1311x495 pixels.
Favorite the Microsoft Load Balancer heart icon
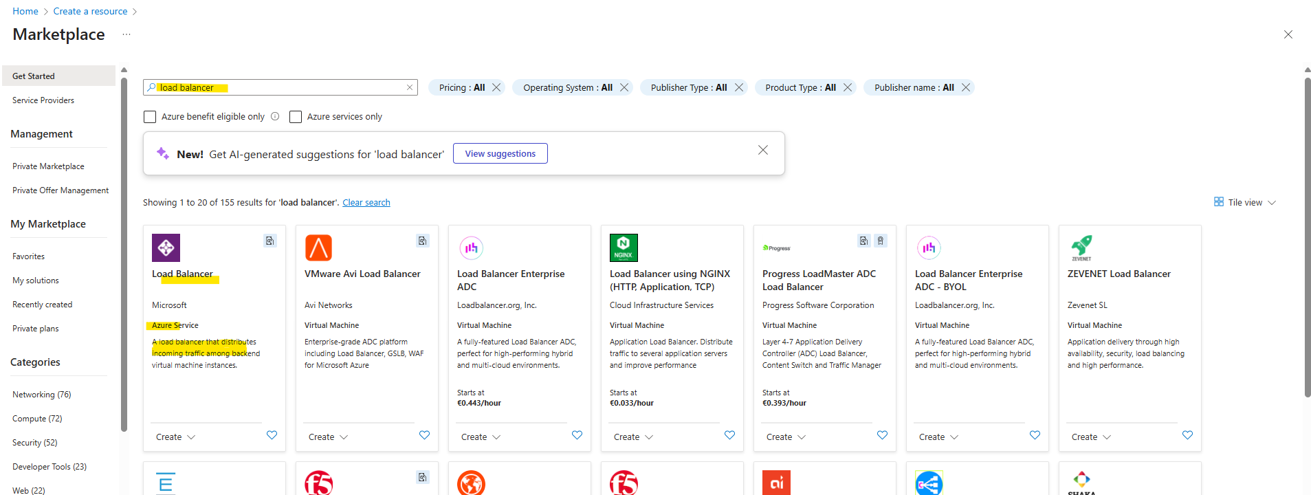(x=272, y=435)
